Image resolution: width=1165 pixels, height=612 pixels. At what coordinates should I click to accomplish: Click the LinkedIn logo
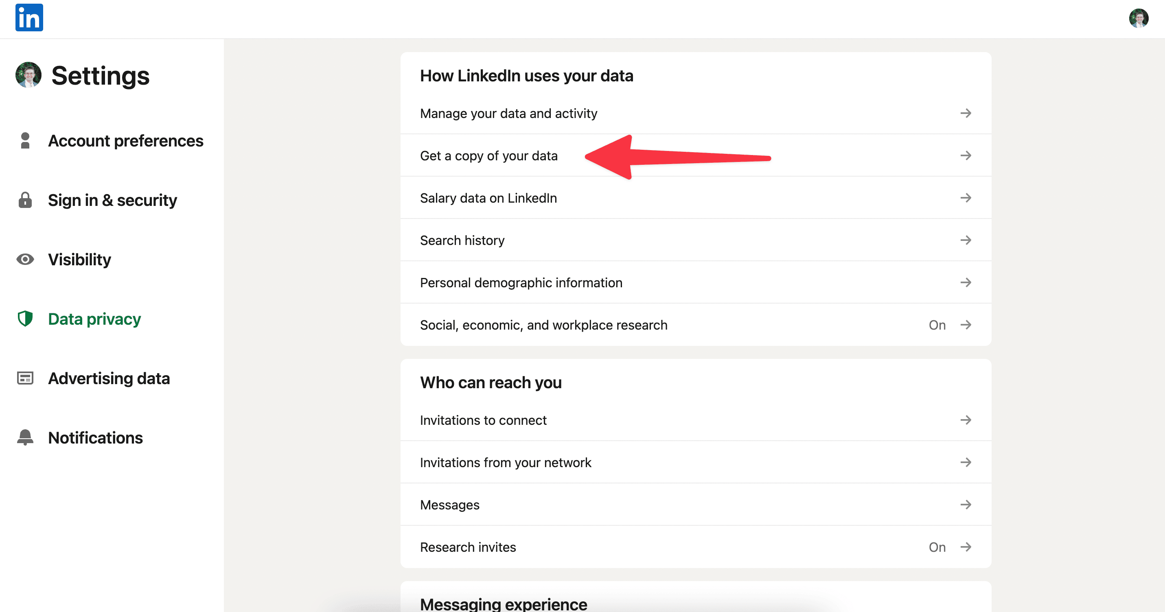click(x=29, y=17)
